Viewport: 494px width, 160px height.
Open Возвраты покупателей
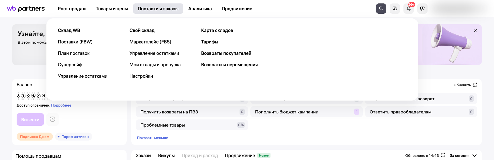tap(226, 53)
